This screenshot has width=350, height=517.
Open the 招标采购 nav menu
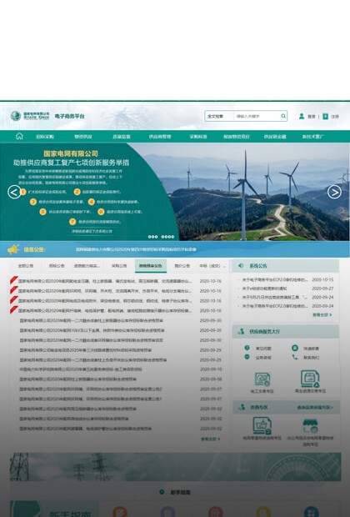click(45, 137)
